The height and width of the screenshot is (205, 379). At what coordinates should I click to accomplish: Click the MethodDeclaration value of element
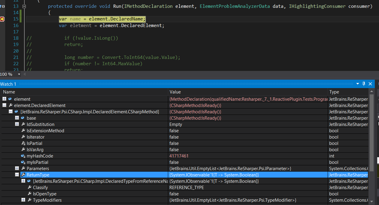248,99
